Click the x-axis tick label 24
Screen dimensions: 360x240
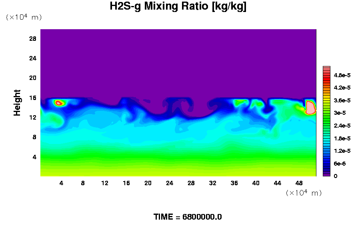click(x=170, y=183)
